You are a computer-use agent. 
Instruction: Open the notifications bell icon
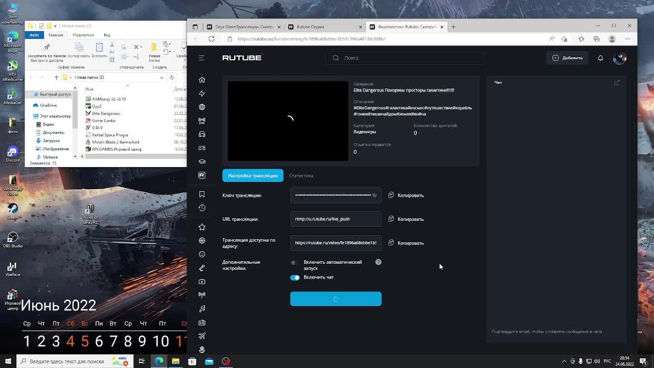coord(600,58)
